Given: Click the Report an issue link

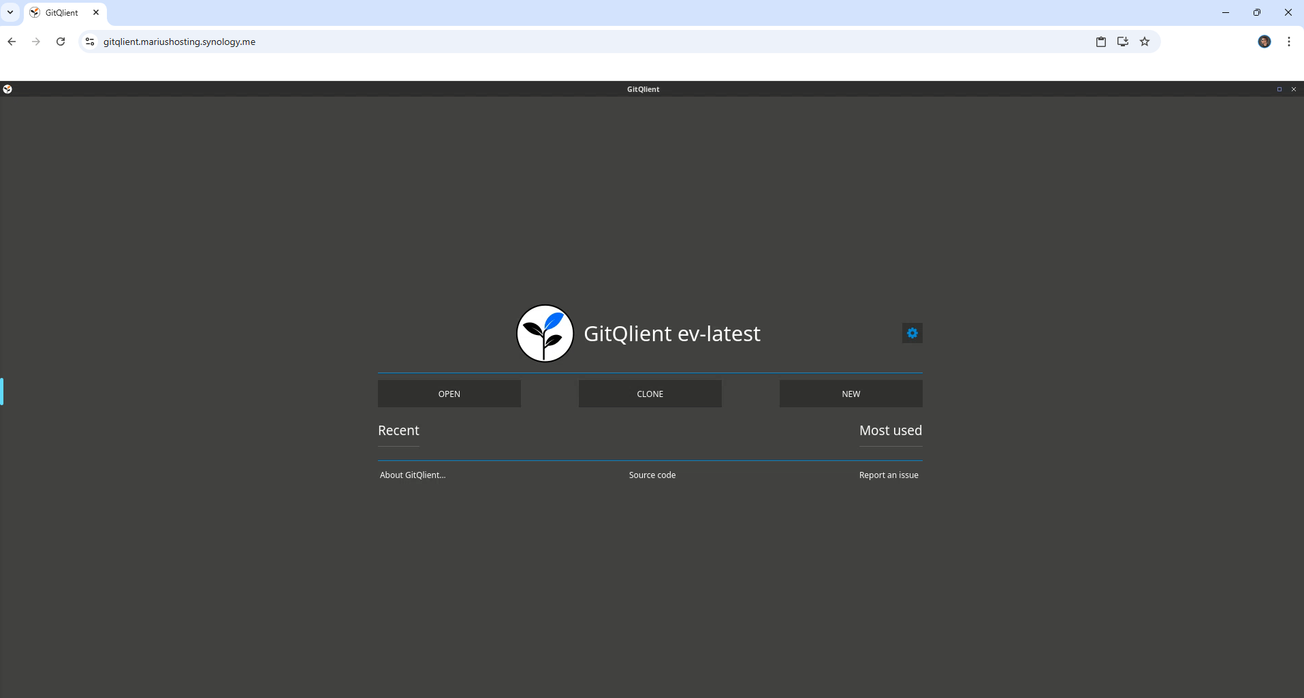Looking at the screenshot, I should point(889,475).
